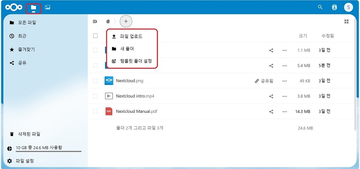The height and width of the screenshot is (169, 360).
Task: Go to home folder breadcrumb icon
Action: tap(108, 21)
